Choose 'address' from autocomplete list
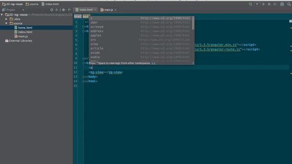The image size is (292, 164). 141,31
